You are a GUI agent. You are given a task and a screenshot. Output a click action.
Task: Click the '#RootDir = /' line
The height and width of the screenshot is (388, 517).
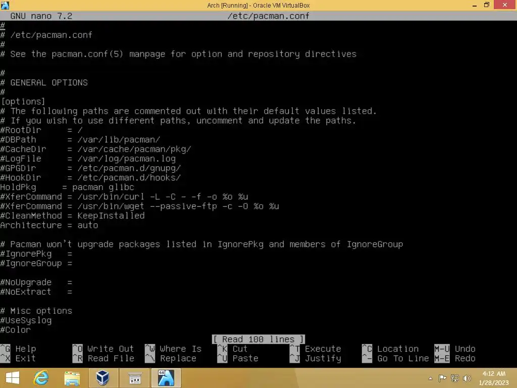point(41,130)
